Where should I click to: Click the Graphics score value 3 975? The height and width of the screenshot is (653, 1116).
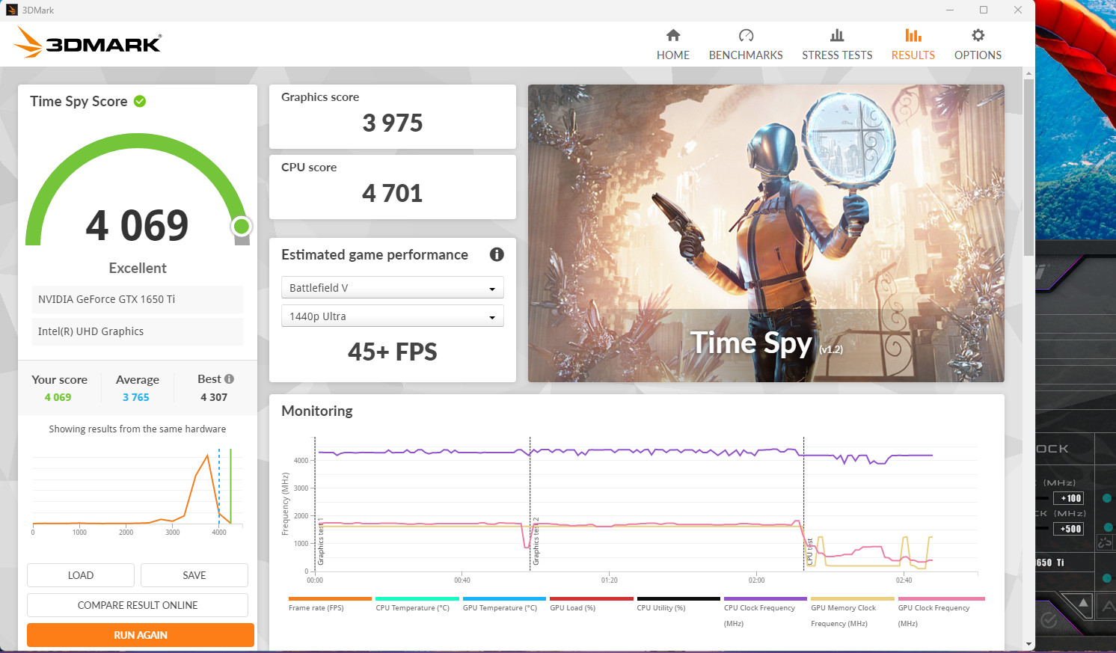click(393, 123)
